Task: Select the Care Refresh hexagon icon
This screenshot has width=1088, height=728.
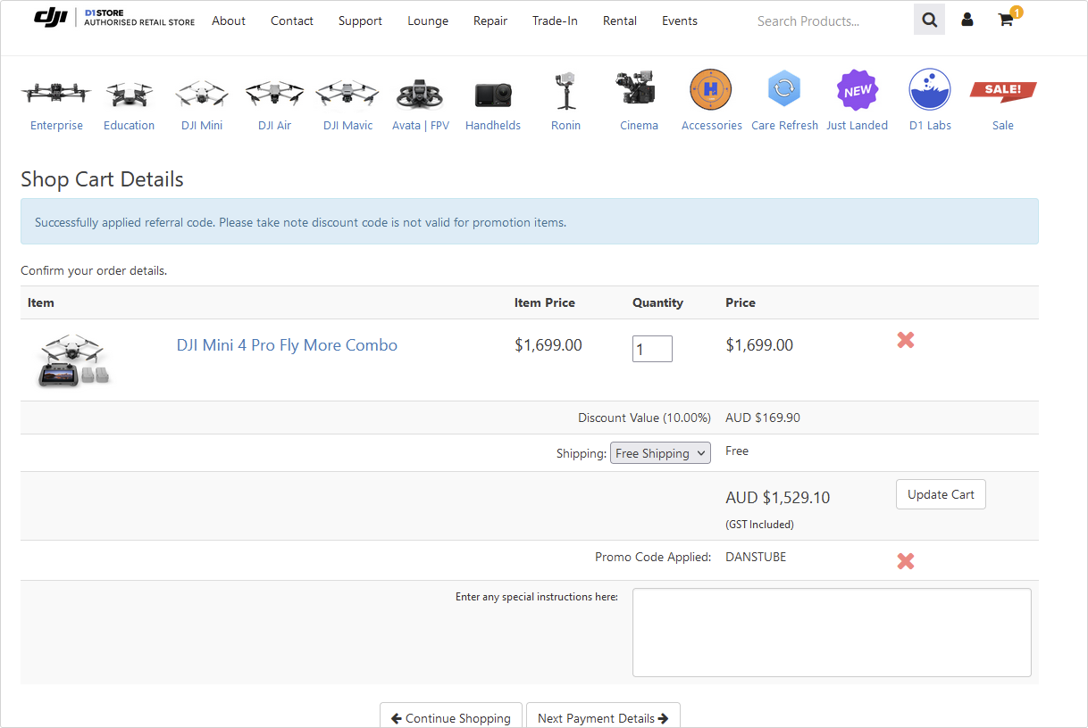Action: tap(784, 89)
